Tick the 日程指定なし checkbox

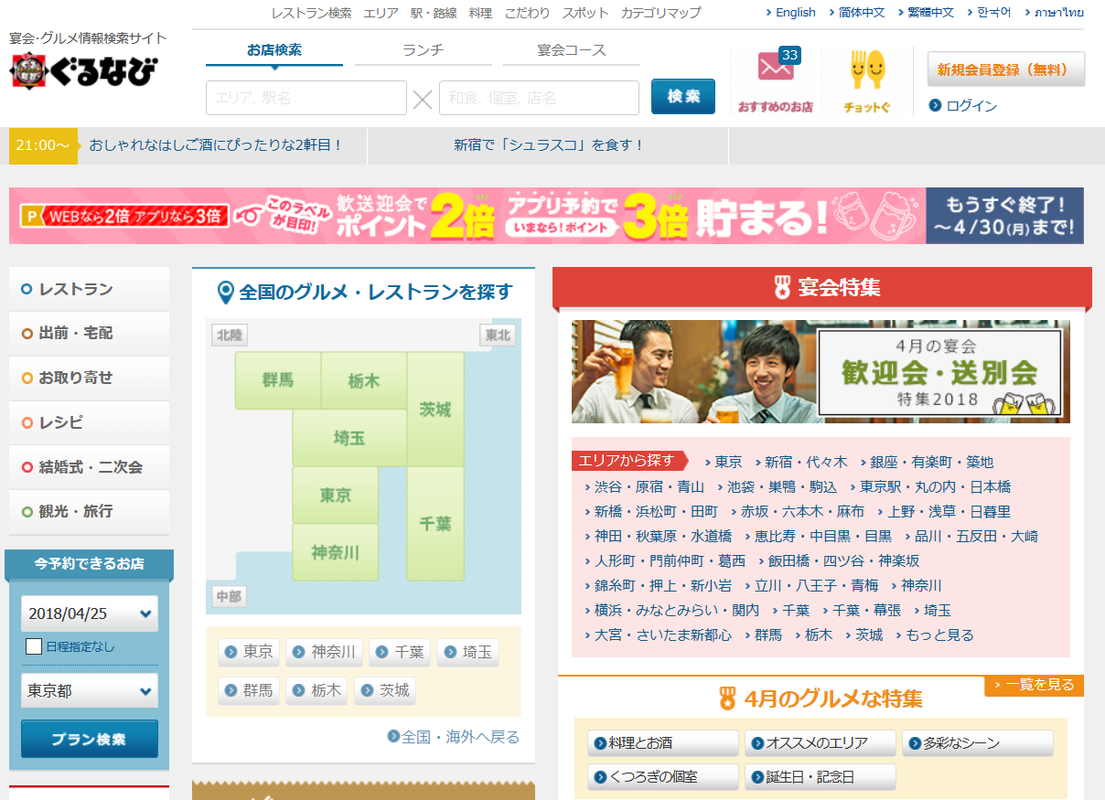click(x=34, y=646)
